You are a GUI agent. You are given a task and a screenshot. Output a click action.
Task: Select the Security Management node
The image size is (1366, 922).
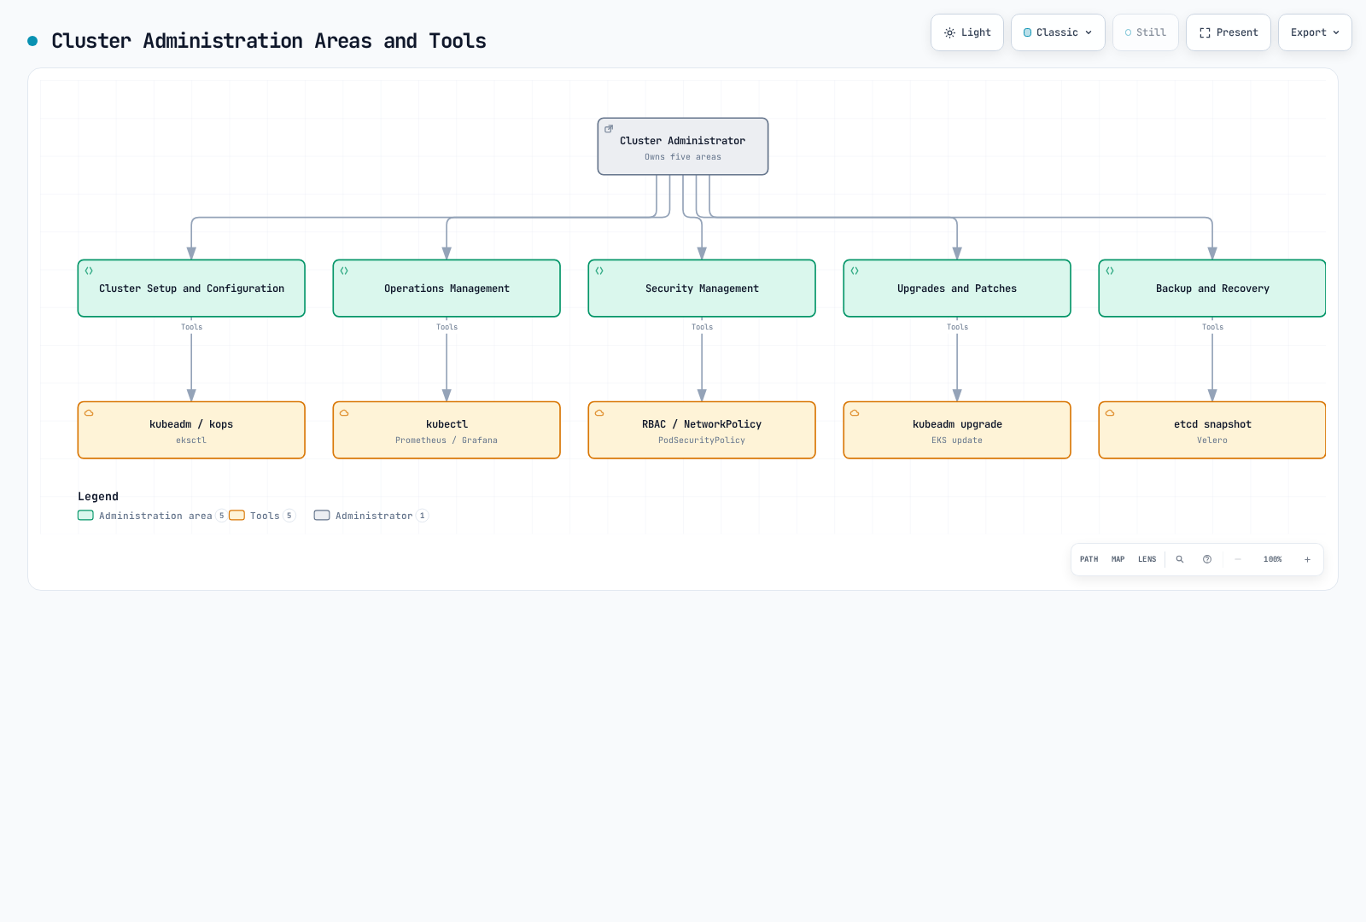pos(702,289)
